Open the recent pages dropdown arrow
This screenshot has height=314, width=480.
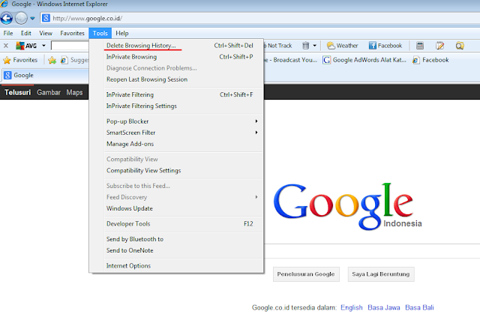pos(32,18)
